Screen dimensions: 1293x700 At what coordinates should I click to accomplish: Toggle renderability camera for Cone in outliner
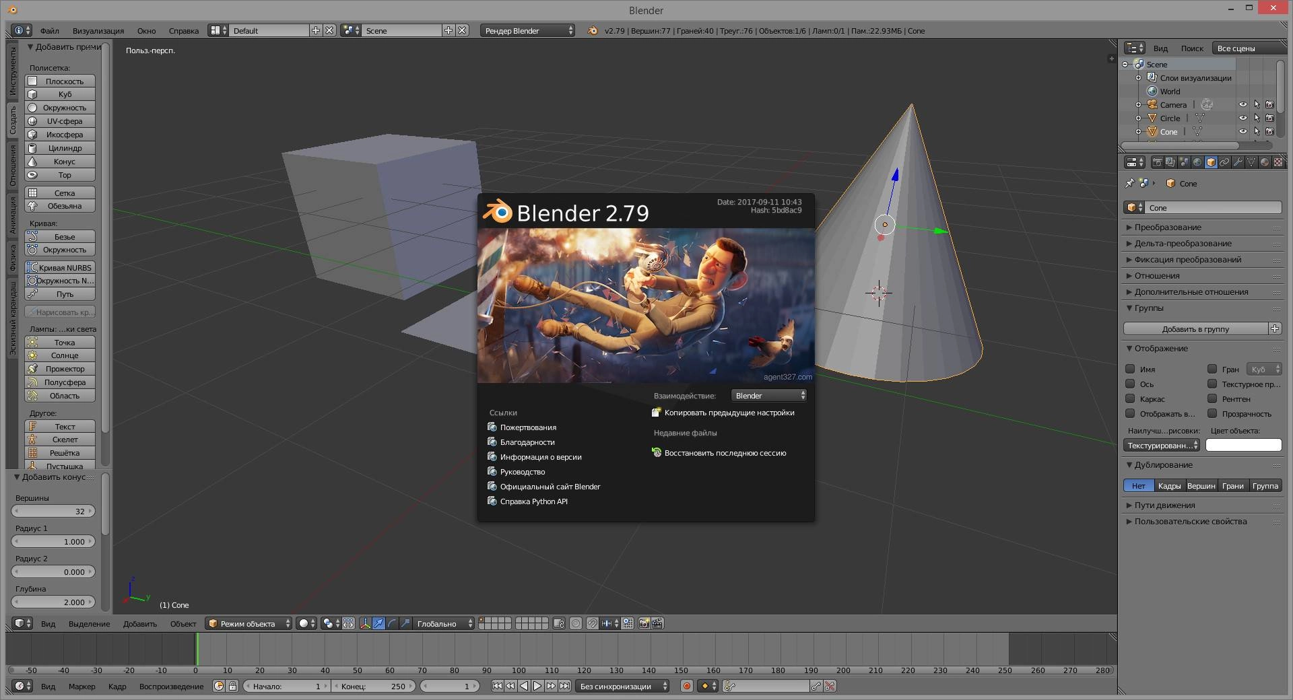(x=1270, y=131)
